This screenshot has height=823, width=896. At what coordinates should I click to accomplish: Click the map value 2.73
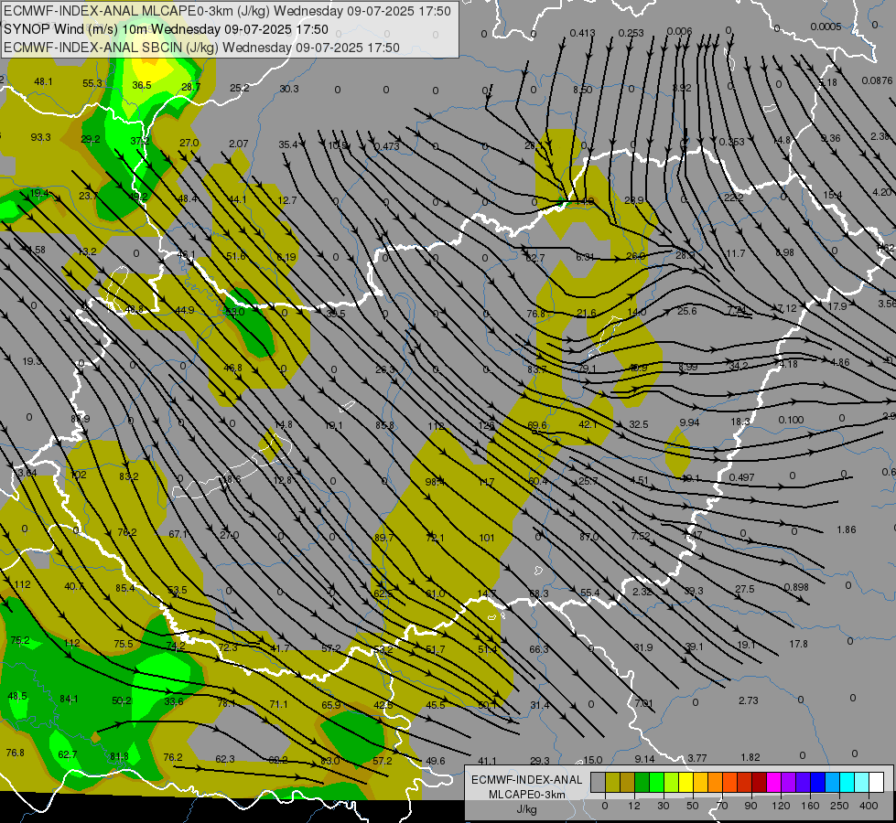pyautogui.click(x=748, y=700)
